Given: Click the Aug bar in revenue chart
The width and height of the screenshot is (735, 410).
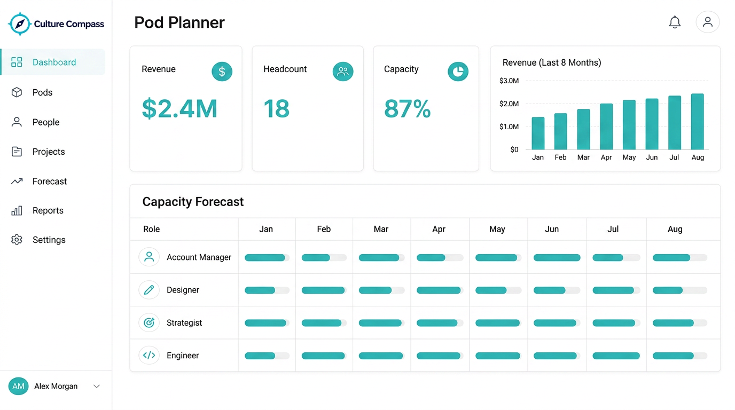Looking at the screenshot, I should (x=698, y=122).
